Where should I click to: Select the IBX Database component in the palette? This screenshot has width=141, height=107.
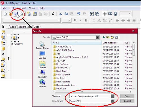(x=3, y=32)
